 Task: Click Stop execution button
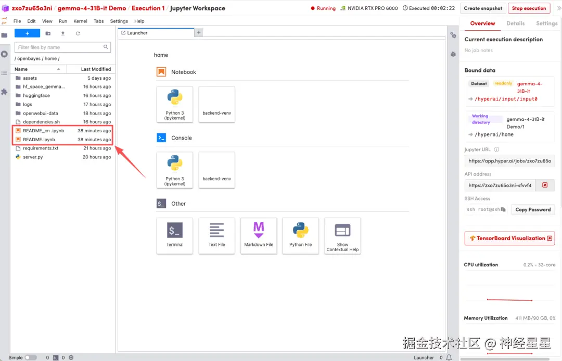(x=529, y=8)
